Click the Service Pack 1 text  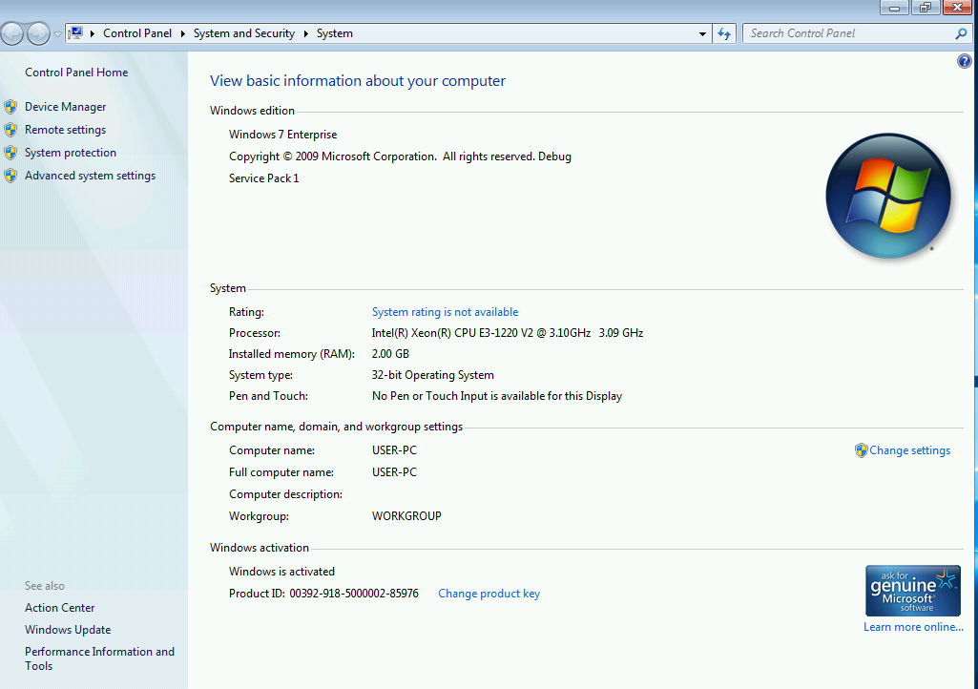(x=264, y=178)
